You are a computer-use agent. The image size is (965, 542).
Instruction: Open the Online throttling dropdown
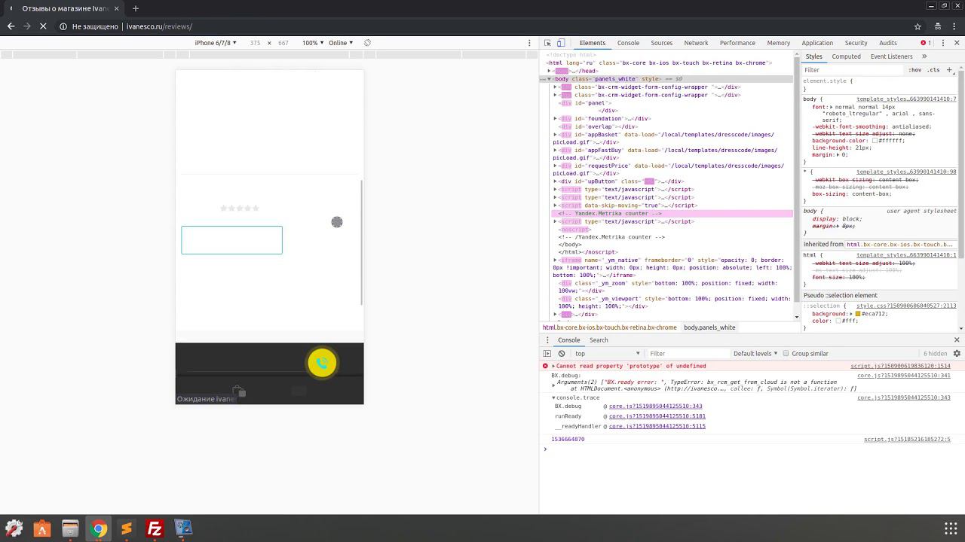(341, 43)
